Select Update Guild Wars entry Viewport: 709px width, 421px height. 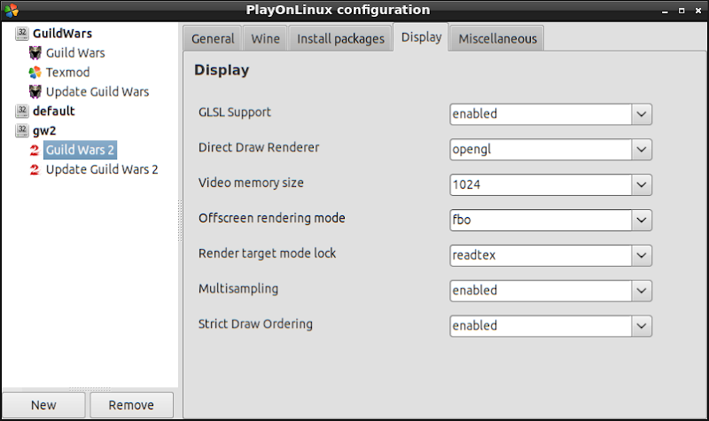[x=97, y=92]
